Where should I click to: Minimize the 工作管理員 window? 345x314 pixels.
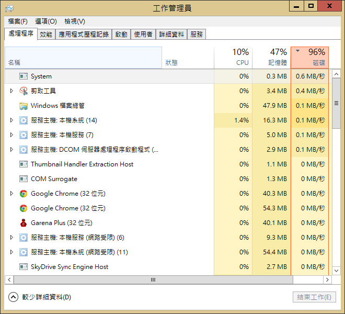click(296, 6)
